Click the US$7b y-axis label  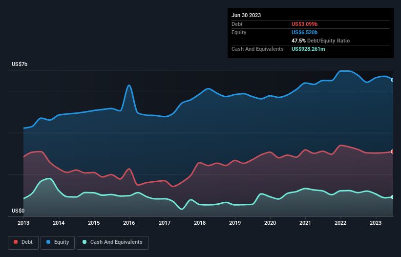pyautogui.click(x=20, y=64)
